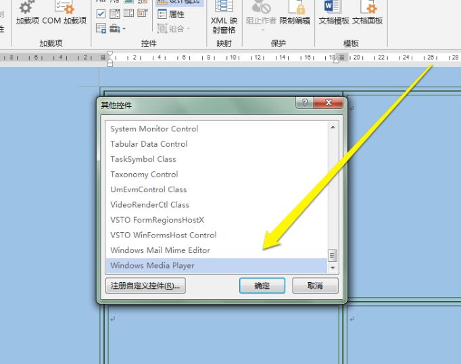Image resolution: width=461 pixels, height=364 pixels.
Task: Open 文档模板 document template
Action: click(334, 14)
